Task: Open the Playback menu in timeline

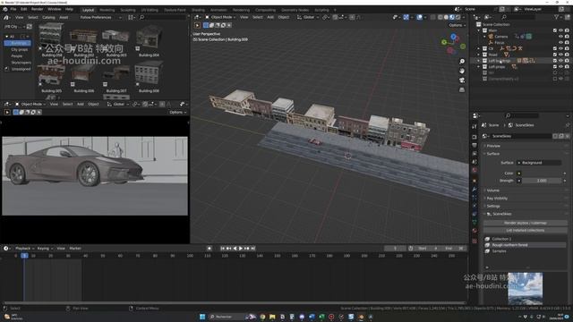Action: (x=24, y=249)
